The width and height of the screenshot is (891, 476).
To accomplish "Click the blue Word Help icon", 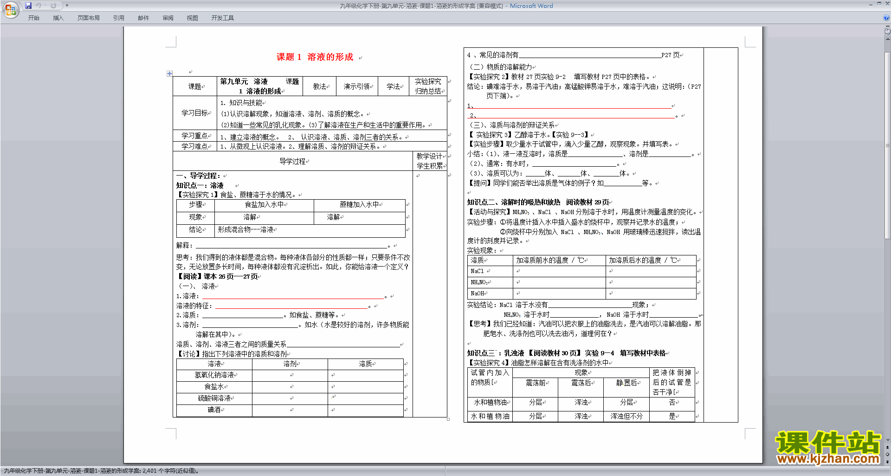I will tap(886, 18).
